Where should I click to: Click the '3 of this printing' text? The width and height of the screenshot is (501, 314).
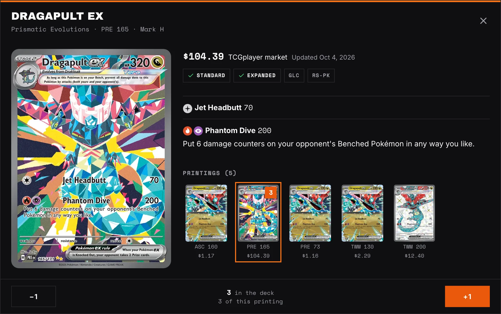click(250, 301)
